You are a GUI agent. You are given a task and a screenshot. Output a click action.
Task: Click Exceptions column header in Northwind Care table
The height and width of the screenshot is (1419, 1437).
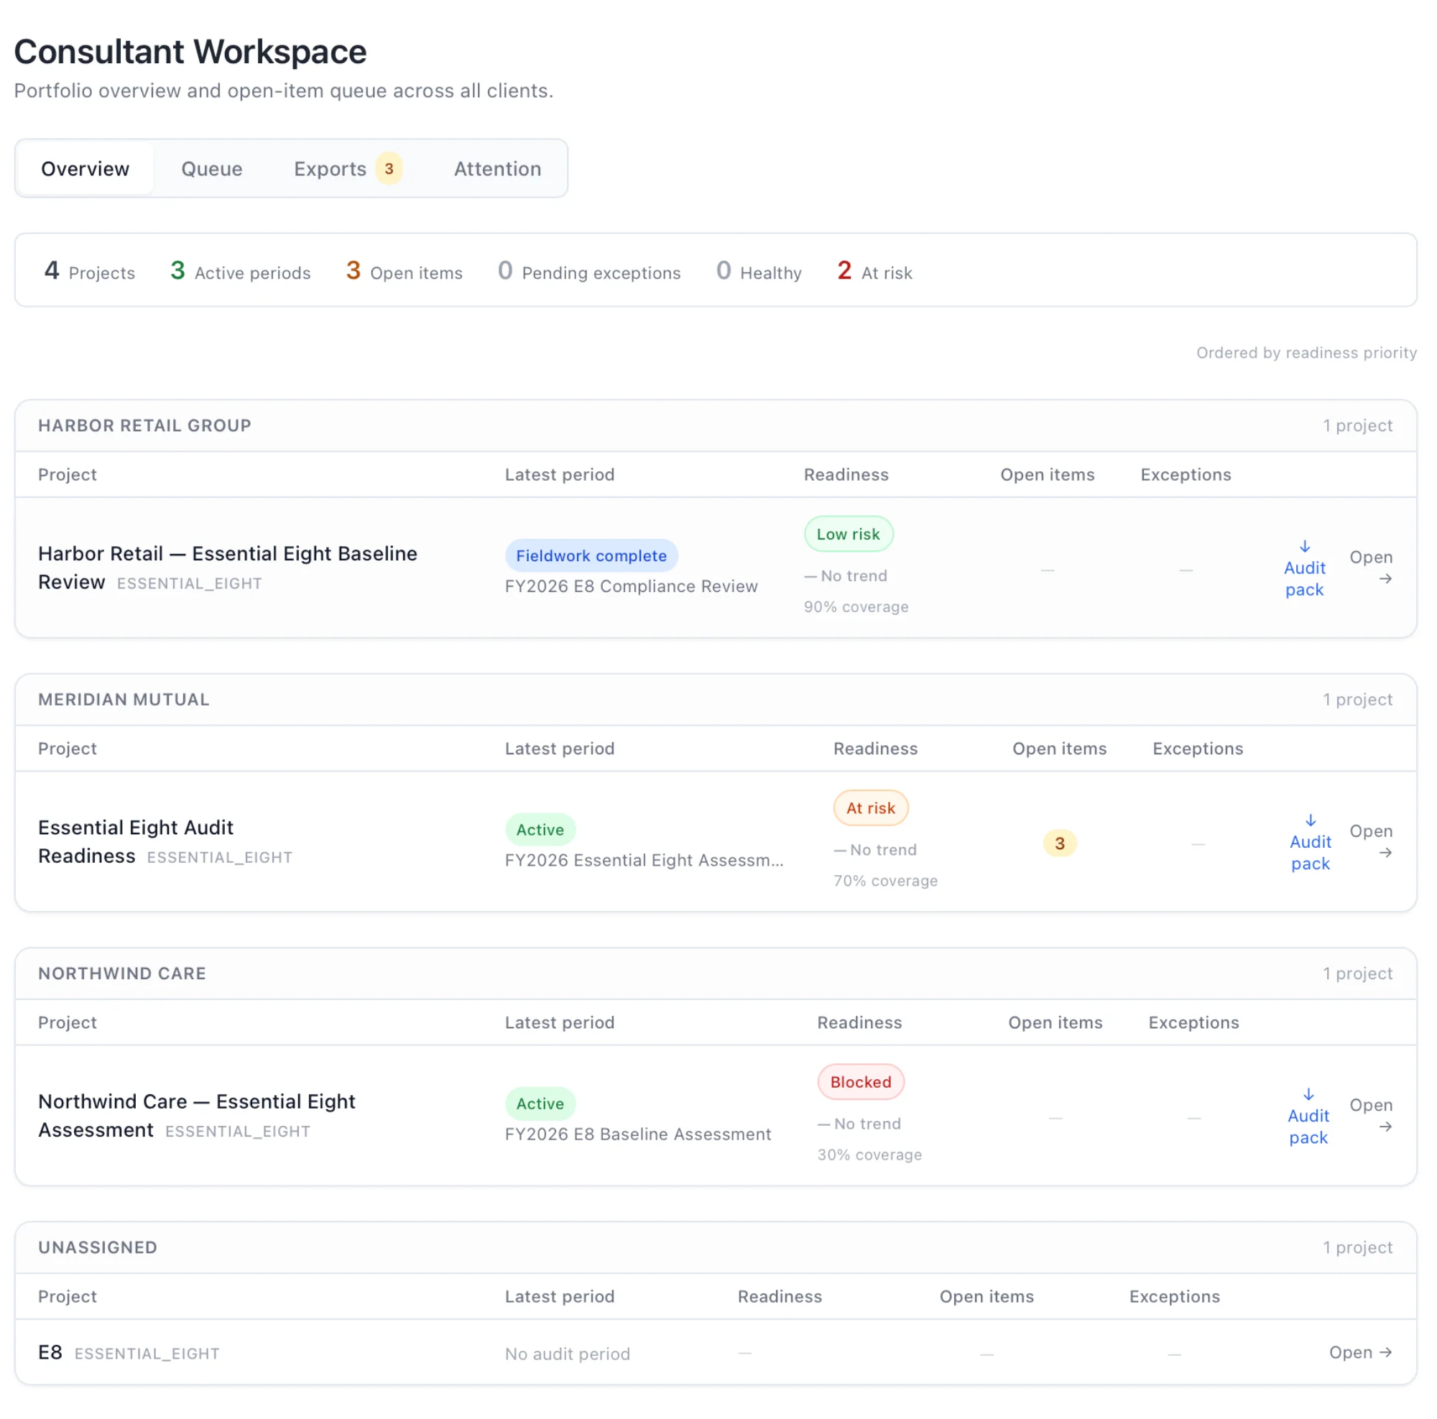click(1193, 1022)
